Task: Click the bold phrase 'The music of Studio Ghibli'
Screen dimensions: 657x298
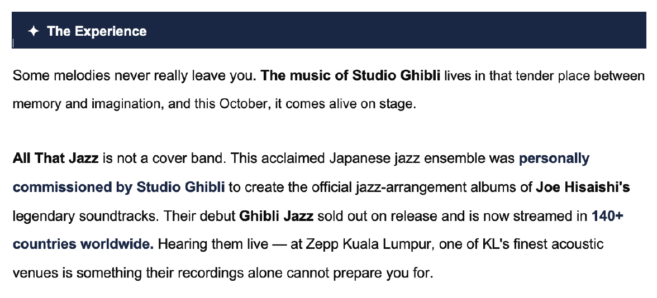Action: click(x=350, y=75)
